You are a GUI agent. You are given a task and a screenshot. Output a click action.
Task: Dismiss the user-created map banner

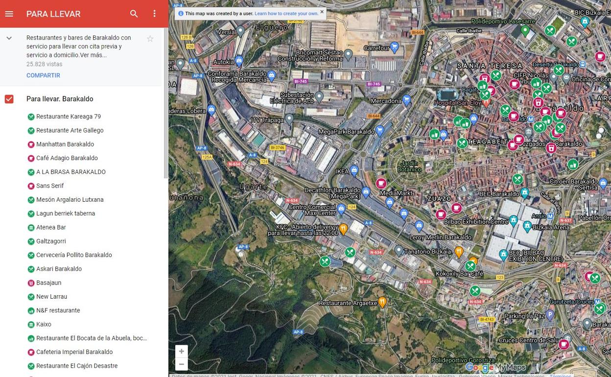coord(322,12)
